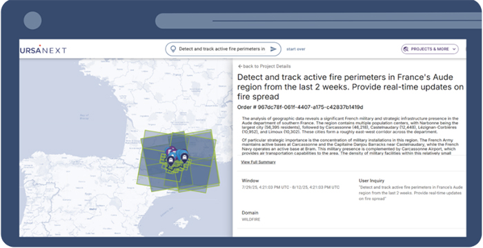Click the circle in the browser frame
Screen dimensions: 483x248
pyautogui.click(x=32, y=20)
